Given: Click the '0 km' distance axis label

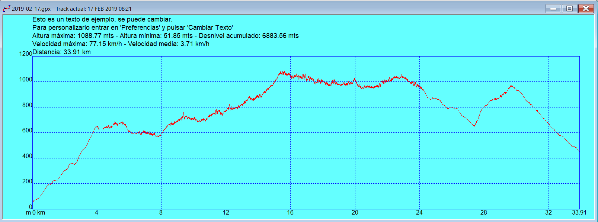Looking at the screenshot, I should pos(39,213).
